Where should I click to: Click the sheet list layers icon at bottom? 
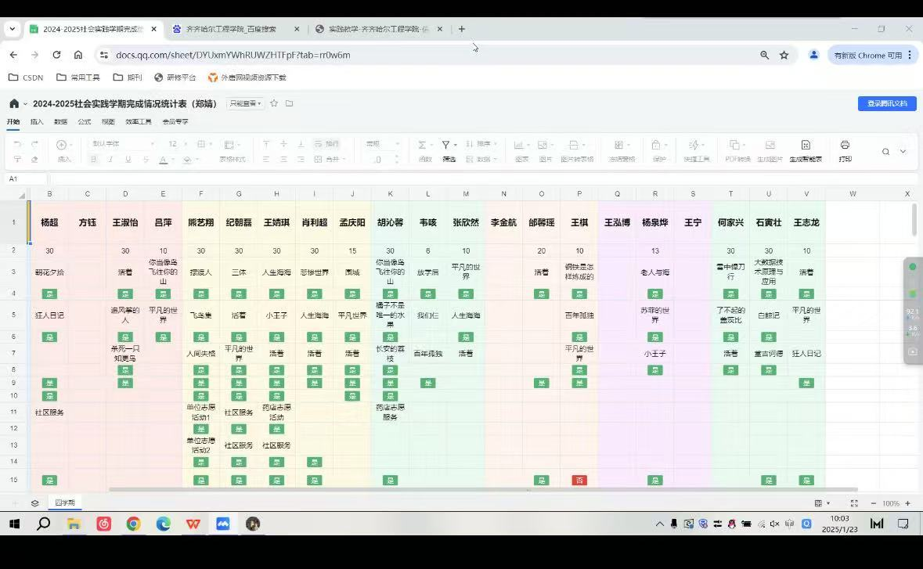[34, 503]
